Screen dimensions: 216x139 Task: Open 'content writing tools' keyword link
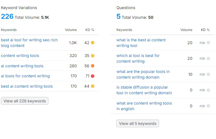pyautogui.click(x=20, y=56)
